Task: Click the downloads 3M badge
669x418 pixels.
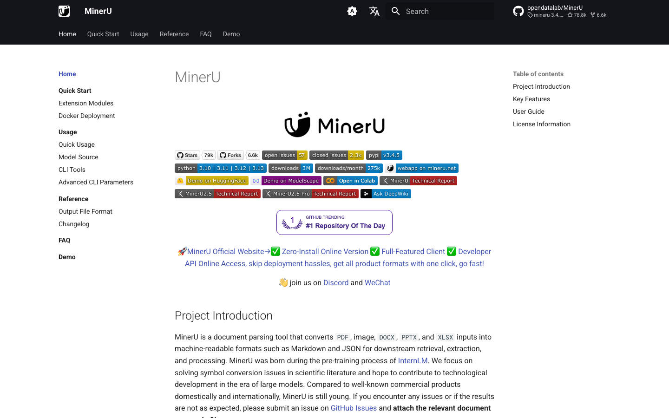Action: point(291,168)
